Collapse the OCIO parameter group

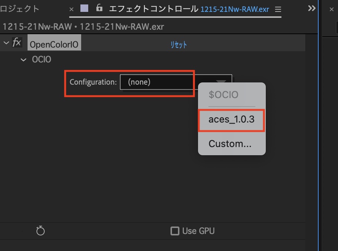24,59
